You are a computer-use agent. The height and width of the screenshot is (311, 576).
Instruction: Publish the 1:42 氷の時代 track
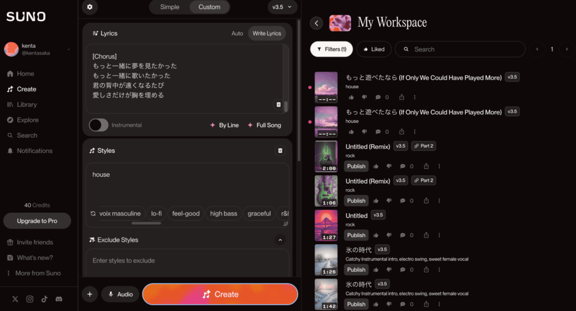356,304
